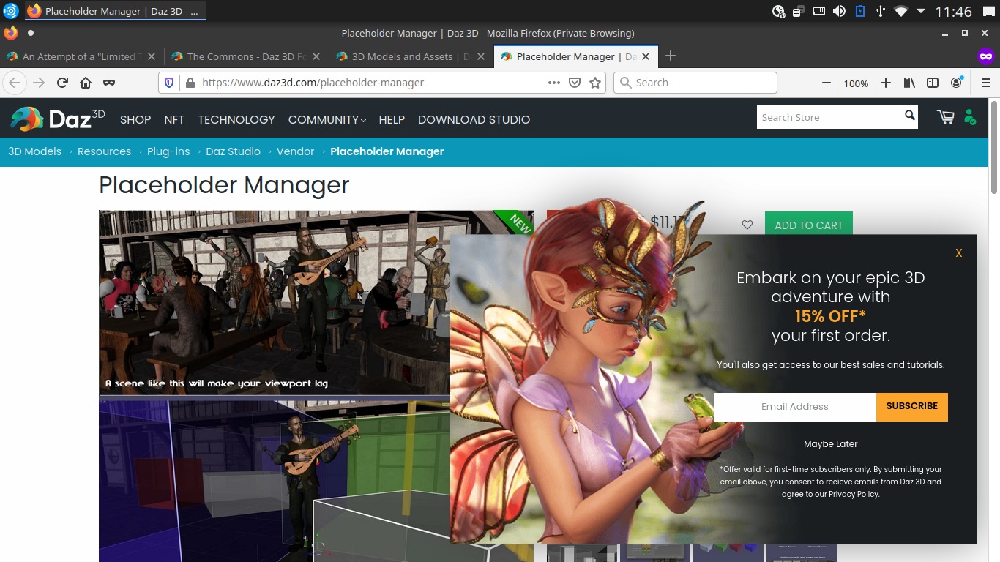Click the Firefox Search box
This screenshot has width=1000, height=562.
pyautogui.click(x=695, y=83)
